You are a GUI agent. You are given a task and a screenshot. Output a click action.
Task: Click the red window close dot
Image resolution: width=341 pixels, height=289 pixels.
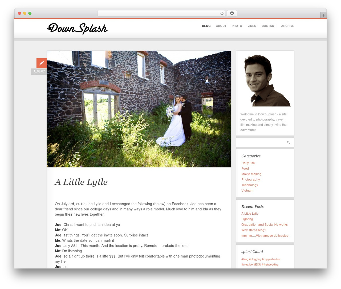pyautogui.click(x=19, y=13)
